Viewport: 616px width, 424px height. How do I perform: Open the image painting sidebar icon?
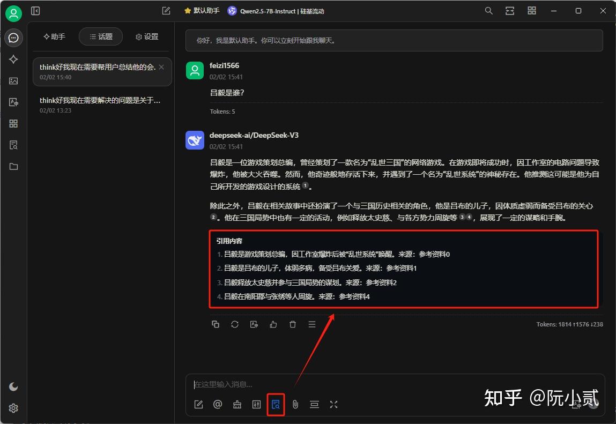click(13, 81)
